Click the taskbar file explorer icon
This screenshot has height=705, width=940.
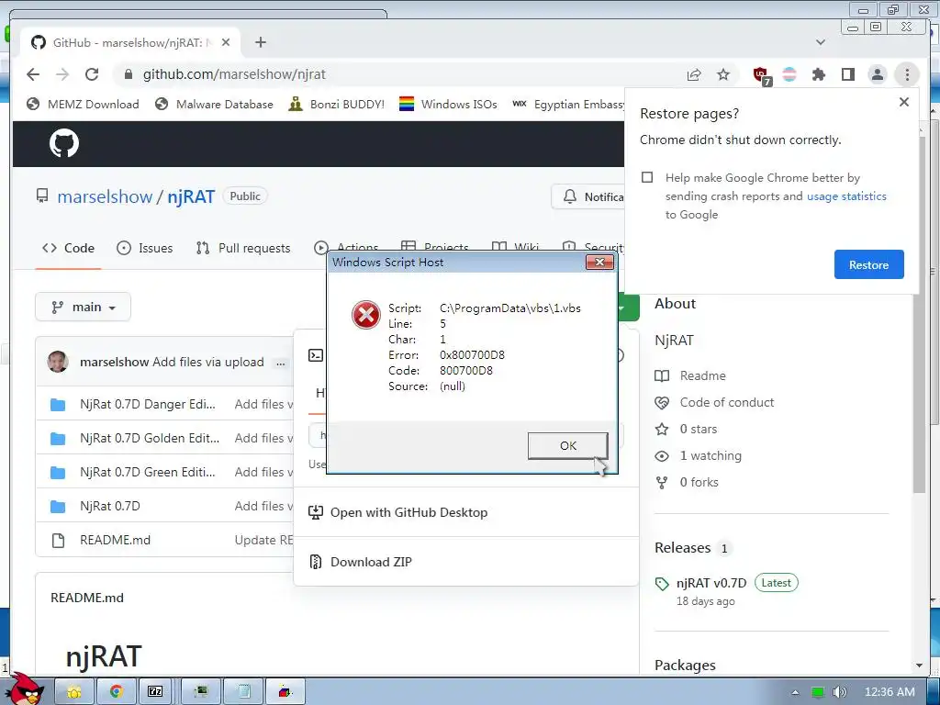point(74,691)
